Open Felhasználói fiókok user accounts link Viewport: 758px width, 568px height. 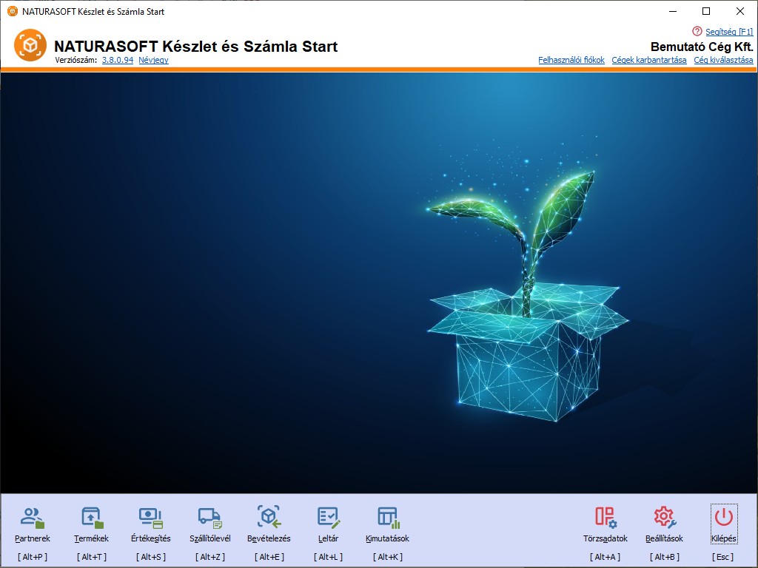pyautogui.click(x=571, y=60)
